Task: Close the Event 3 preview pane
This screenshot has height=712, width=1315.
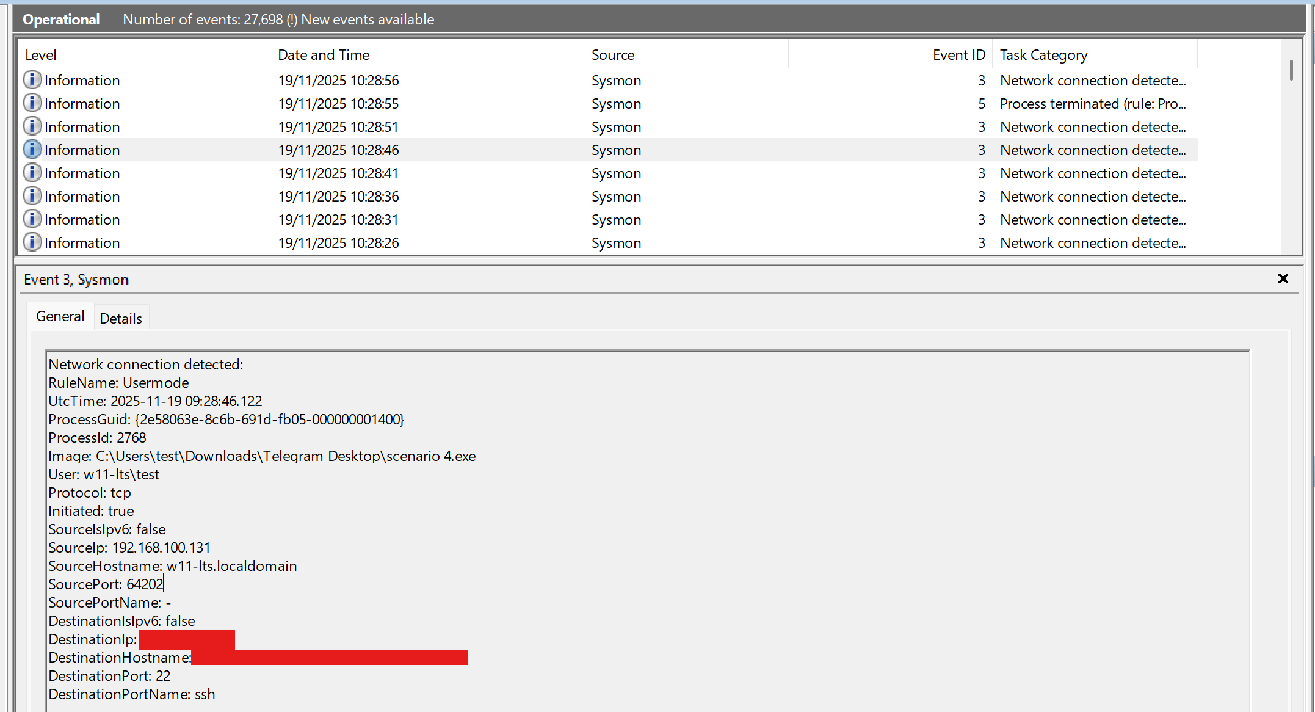Action: [x=1283, y=278]
